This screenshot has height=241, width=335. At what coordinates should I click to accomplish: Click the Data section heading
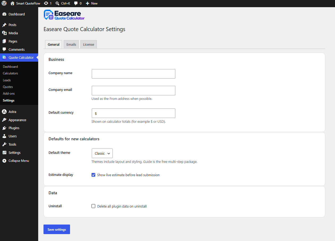tap(53, 193)
